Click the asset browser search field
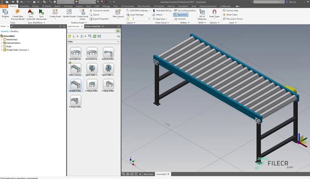Viewport: 310px width, 179px height. [x=92, y=31]
